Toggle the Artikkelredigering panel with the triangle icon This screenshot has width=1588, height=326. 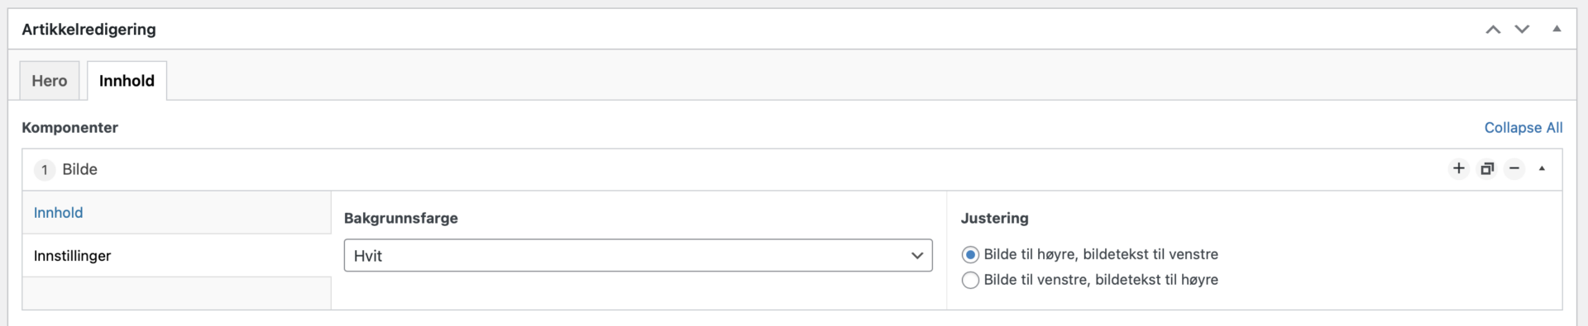(1557, 29)
